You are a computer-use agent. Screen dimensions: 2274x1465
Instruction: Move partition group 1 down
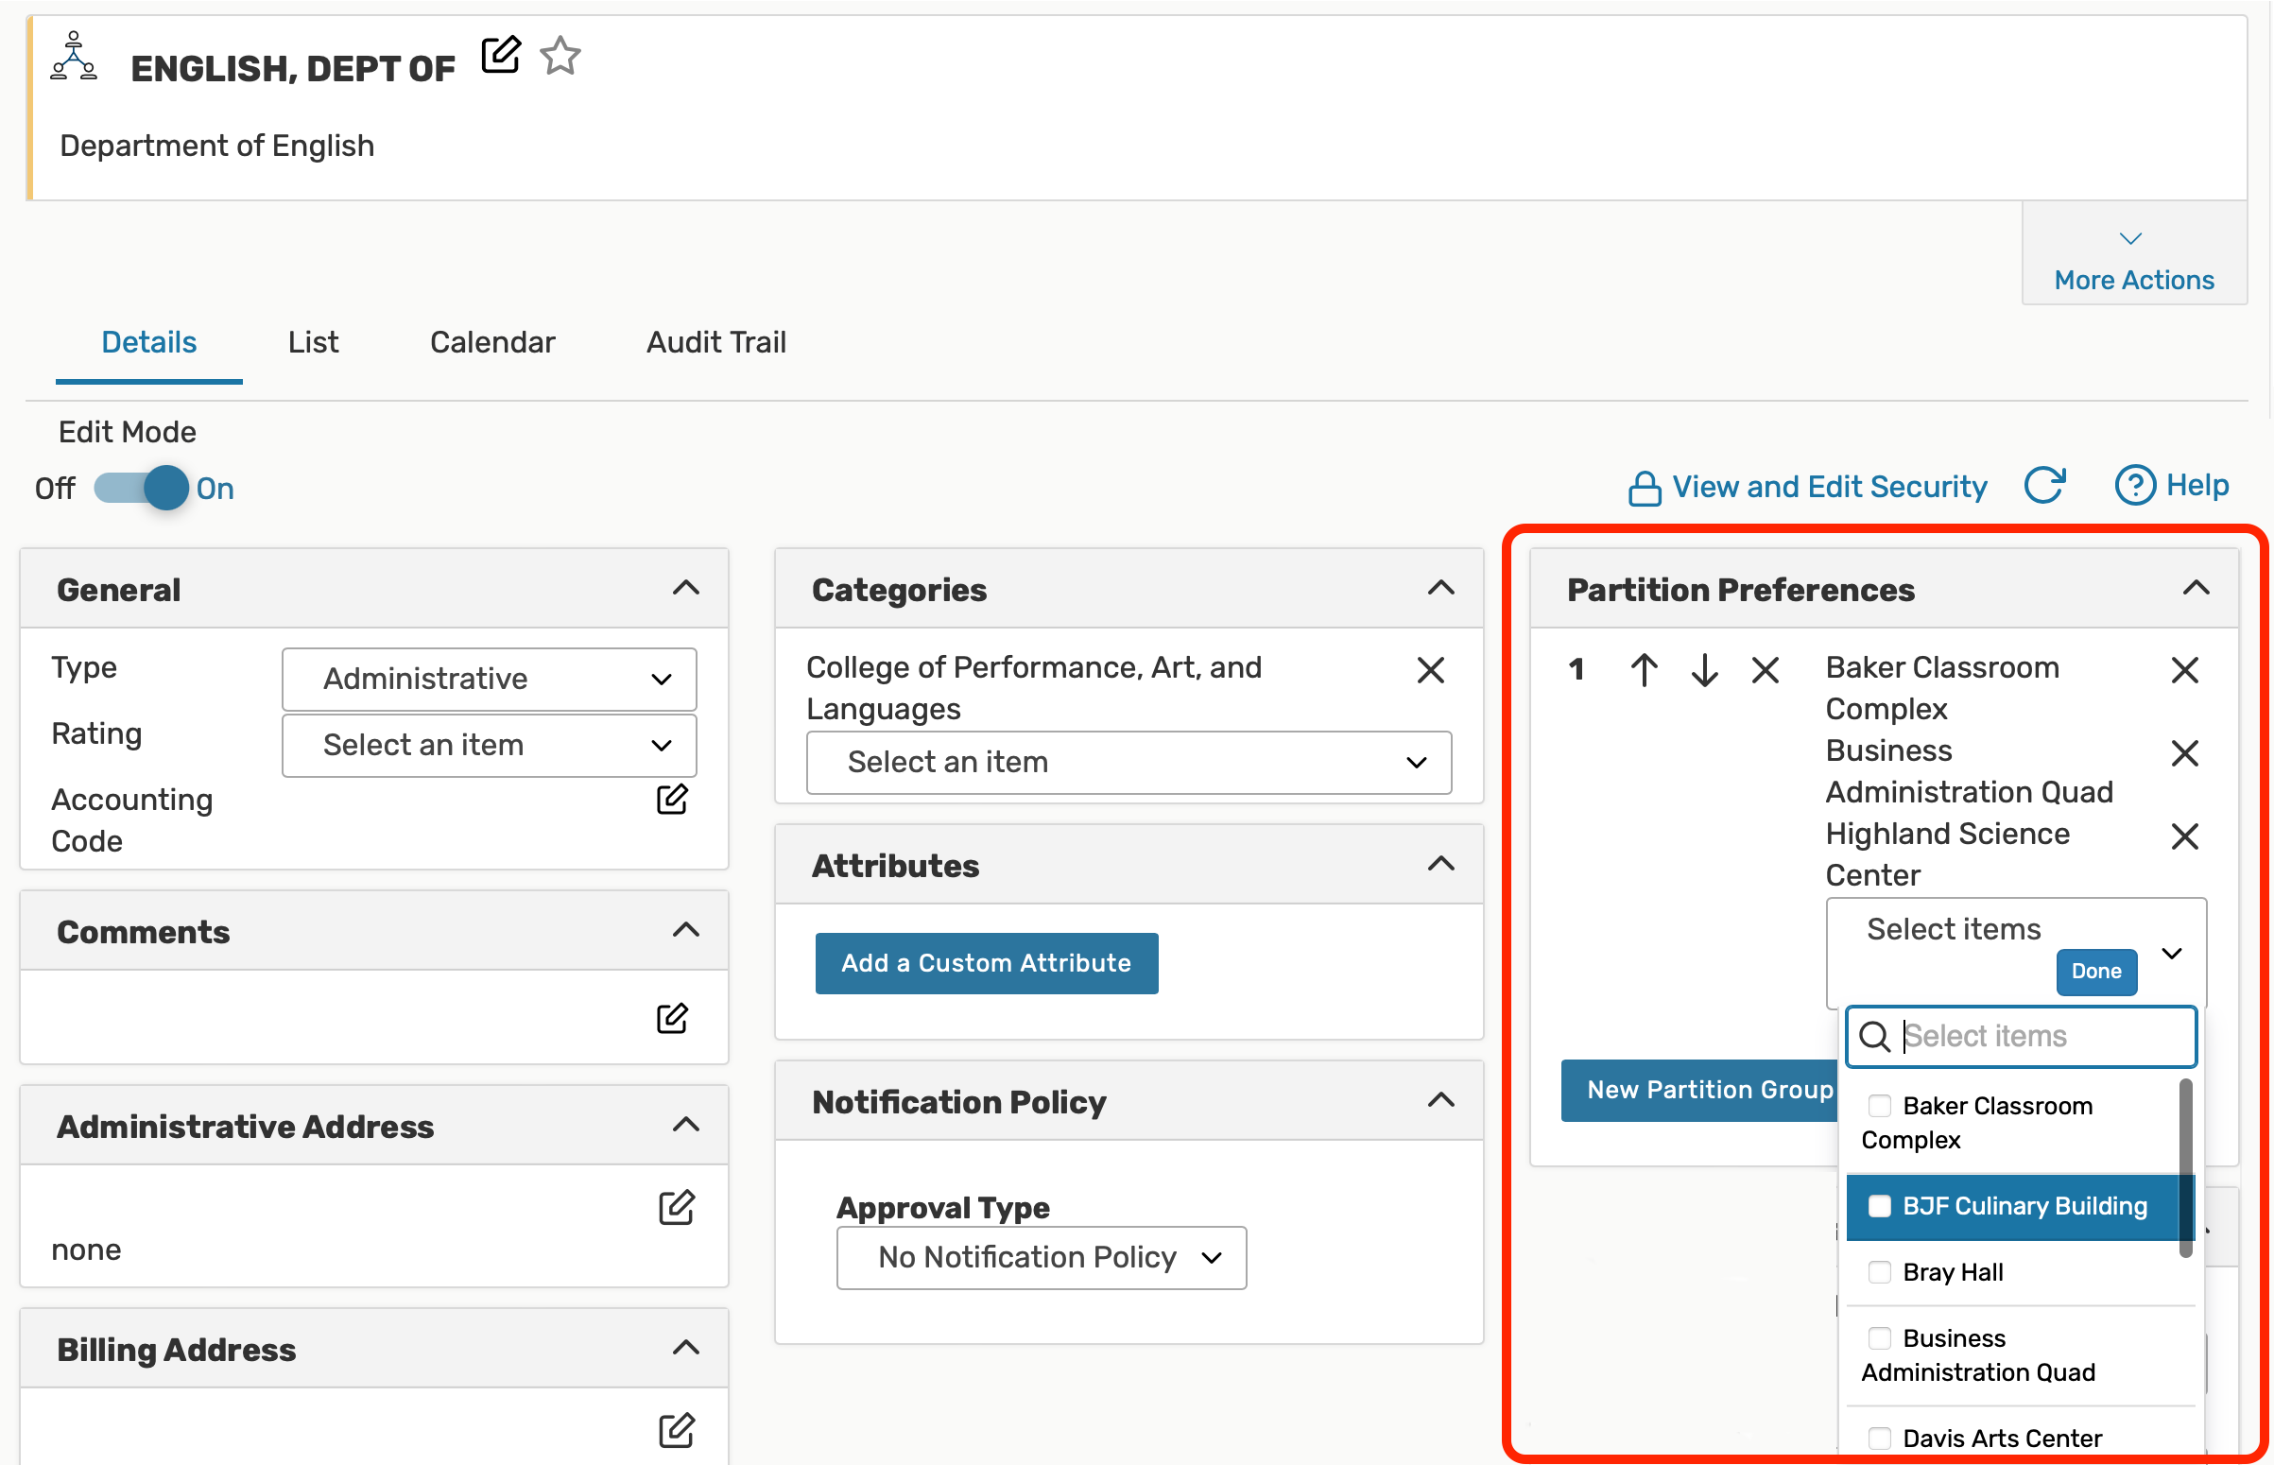1704,670
